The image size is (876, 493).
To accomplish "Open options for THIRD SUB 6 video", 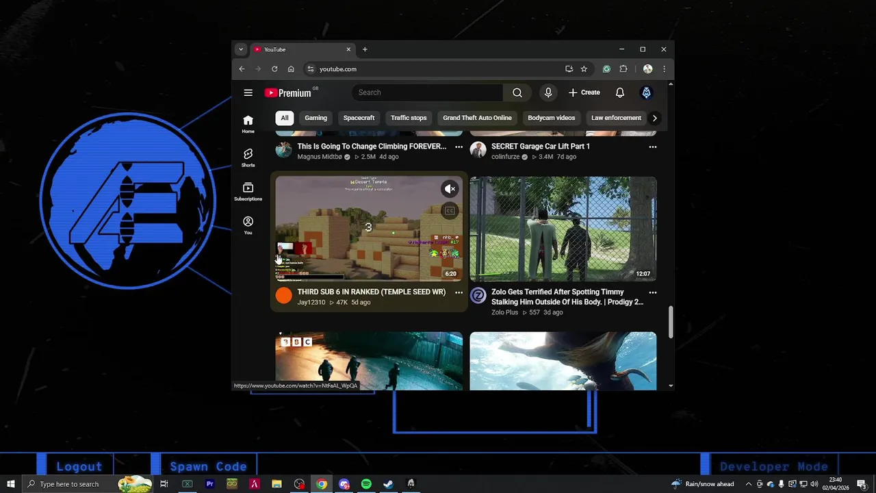I will [x=459, y=292].
